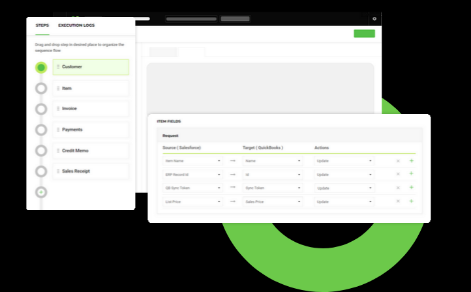Click the Target (QuickBooks) column header
The width and height of the screenshot is (471, 292).
point(263,148)
